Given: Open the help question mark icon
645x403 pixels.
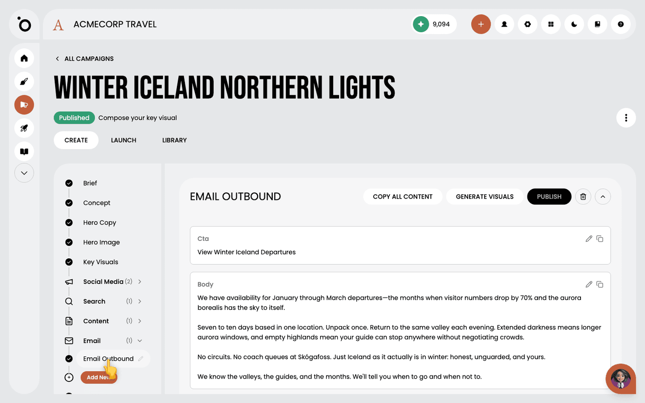Looking at the screenshot, I should [621, 24].
